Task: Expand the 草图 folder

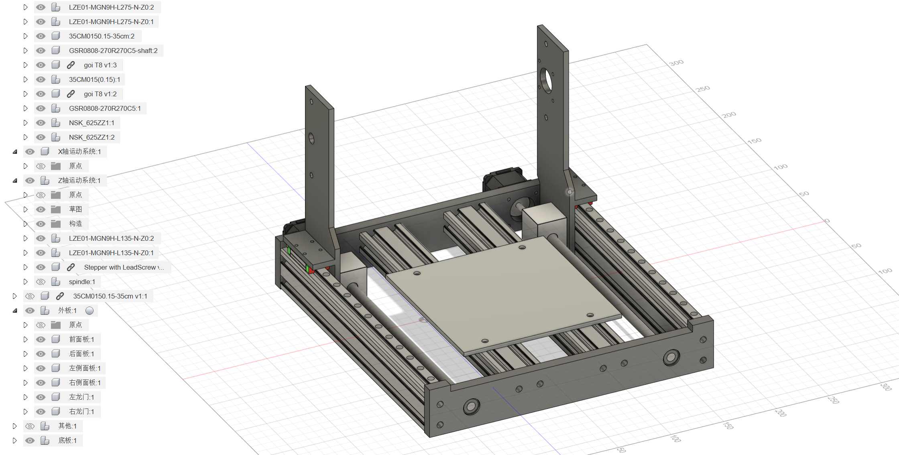Action: pyautogui.click(x=25, y=209)
